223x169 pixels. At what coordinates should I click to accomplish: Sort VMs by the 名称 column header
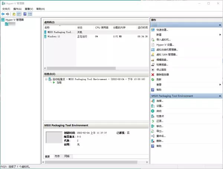click(x=59, y=27)
